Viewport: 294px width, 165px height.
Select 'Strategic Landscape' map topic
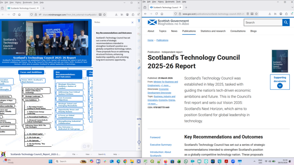pyautogui.click(x=33, y=96)
